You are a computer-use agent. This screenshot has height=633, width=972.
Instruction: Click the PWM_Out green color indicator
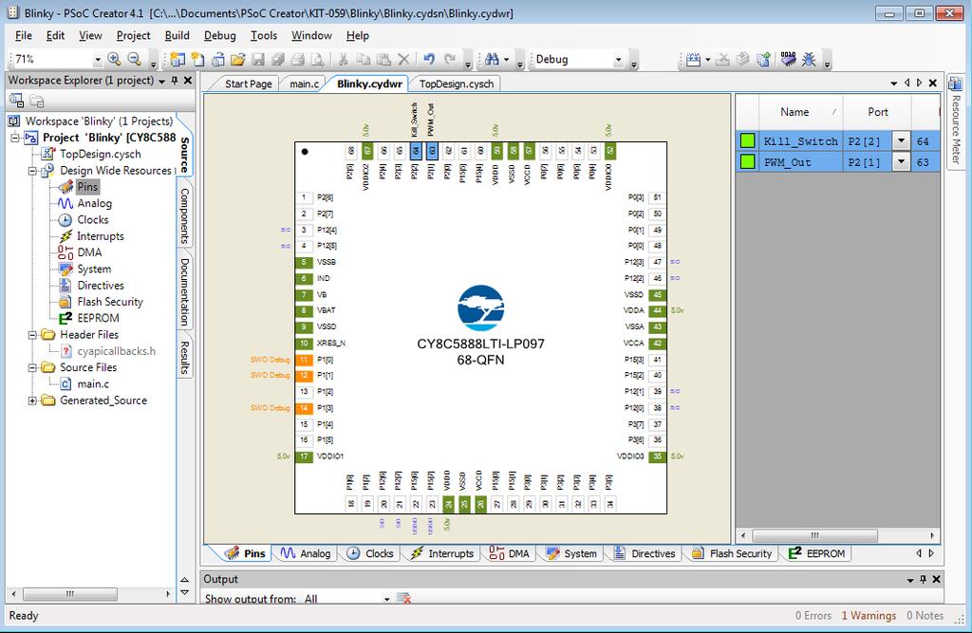pos(748,162)
